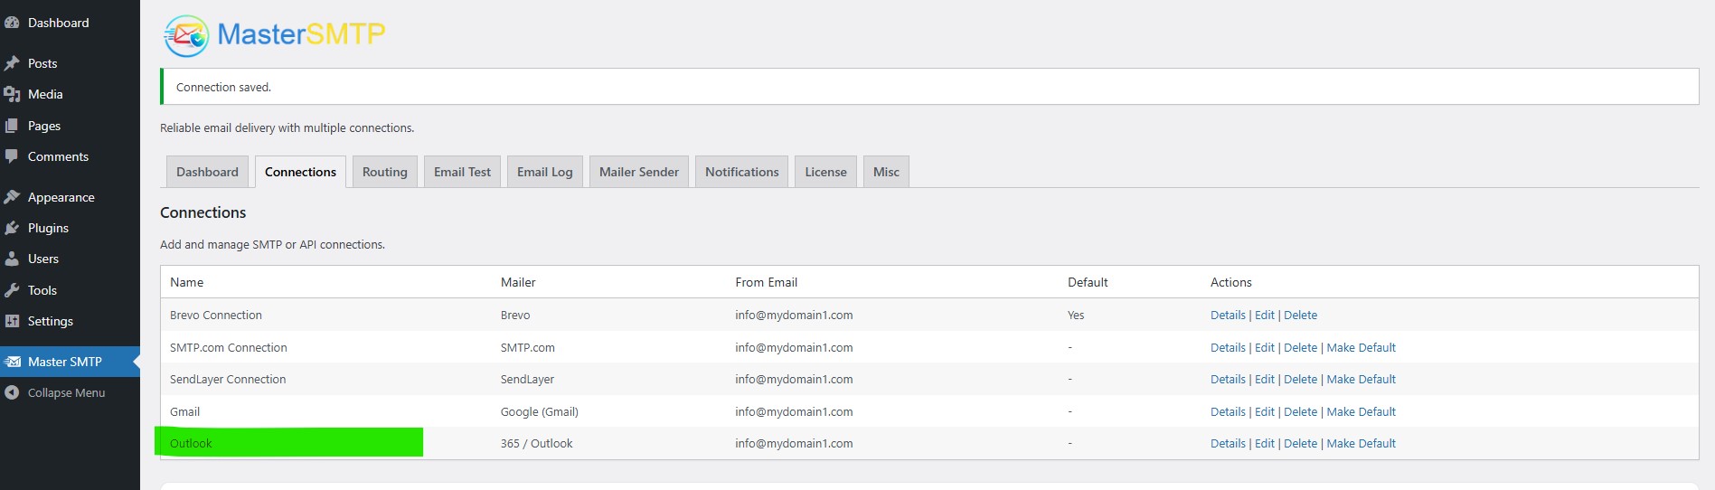Switch to the Routing tab

click(x=384, y=172)
